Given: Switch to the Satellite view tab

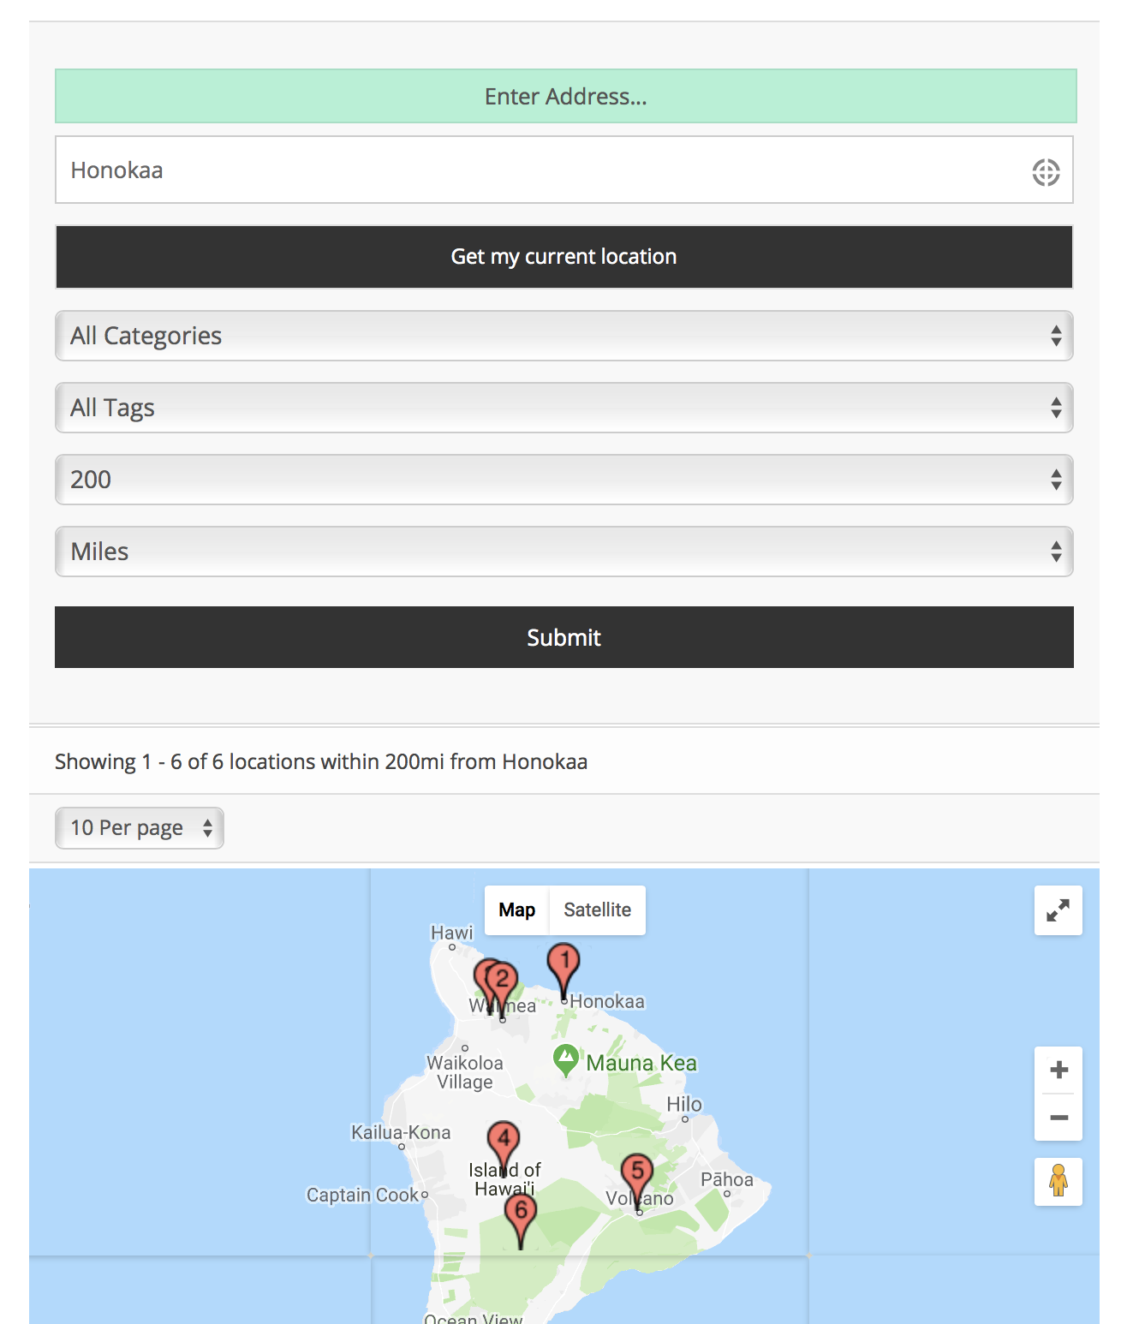Looking at the screenshot, I should pos(598,910).
